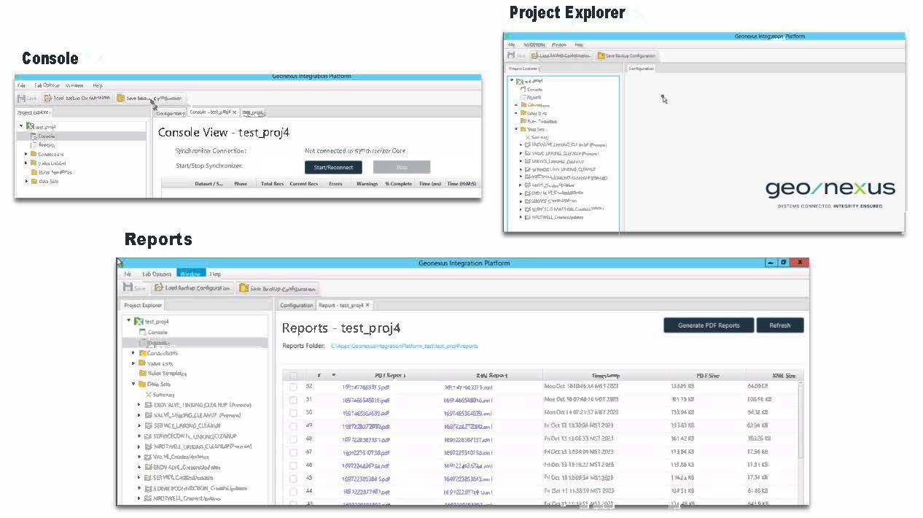
Task: Open the Window menu in Reports window
Action: [191, 274]
